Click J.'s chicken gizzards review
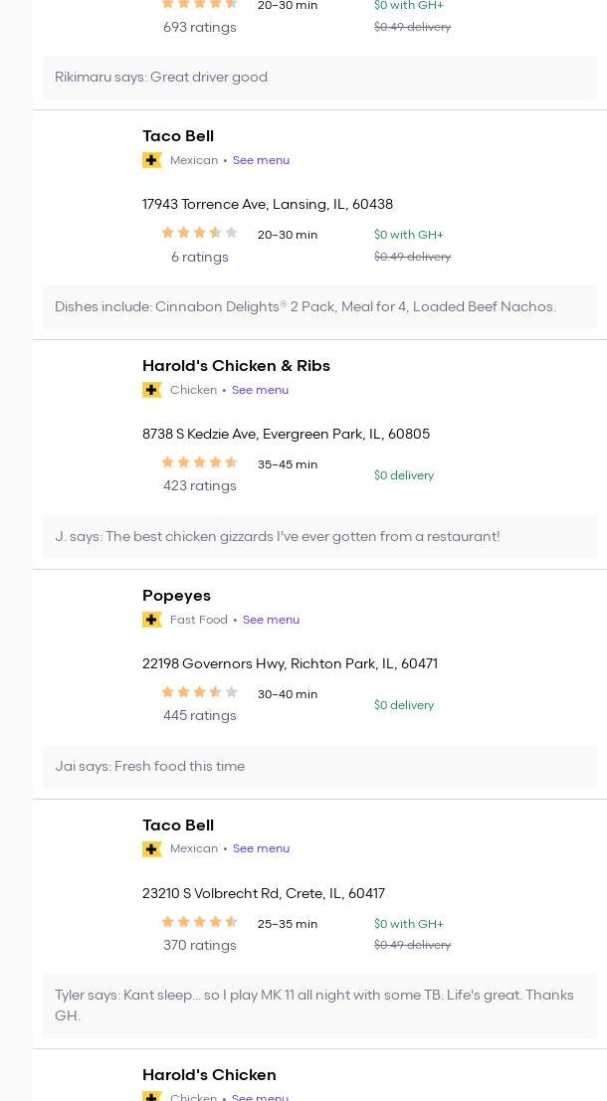607x1101 pixels. point(278,537)
